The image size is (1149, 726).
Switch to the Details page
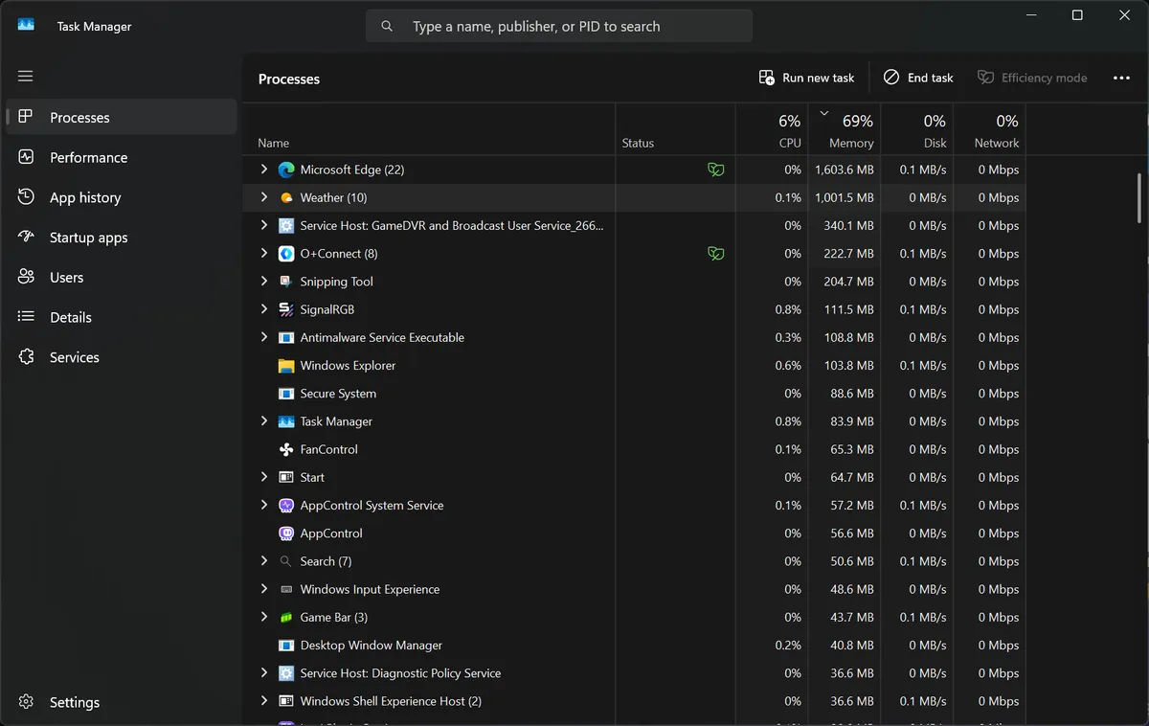pos(122,317)
